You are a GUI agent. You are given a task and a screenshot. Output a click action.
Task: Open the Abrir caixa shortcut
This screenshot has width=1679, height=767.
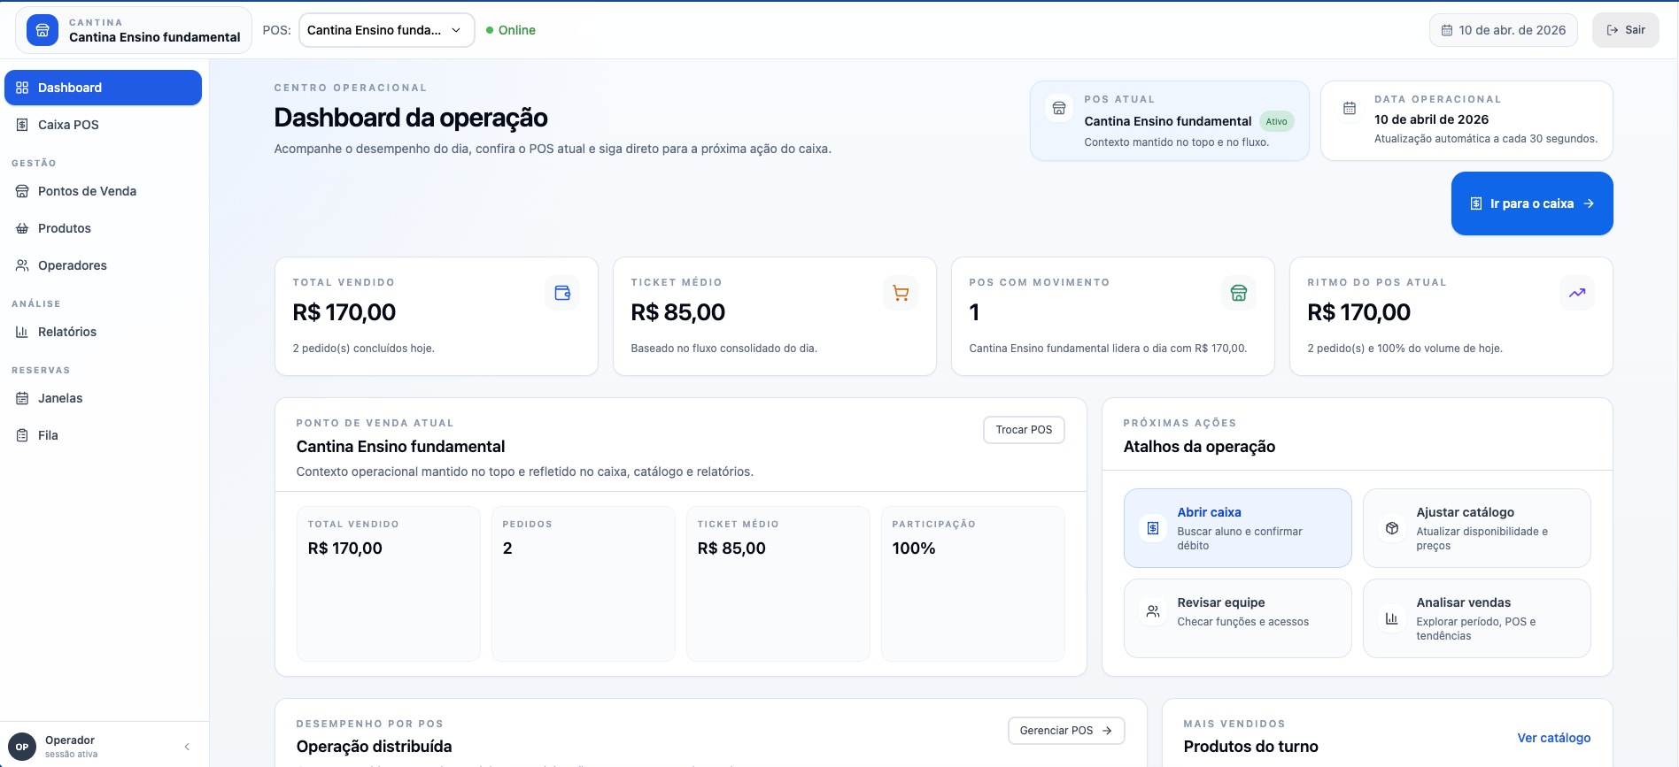pyautogui.click(x=1237, y=528)
